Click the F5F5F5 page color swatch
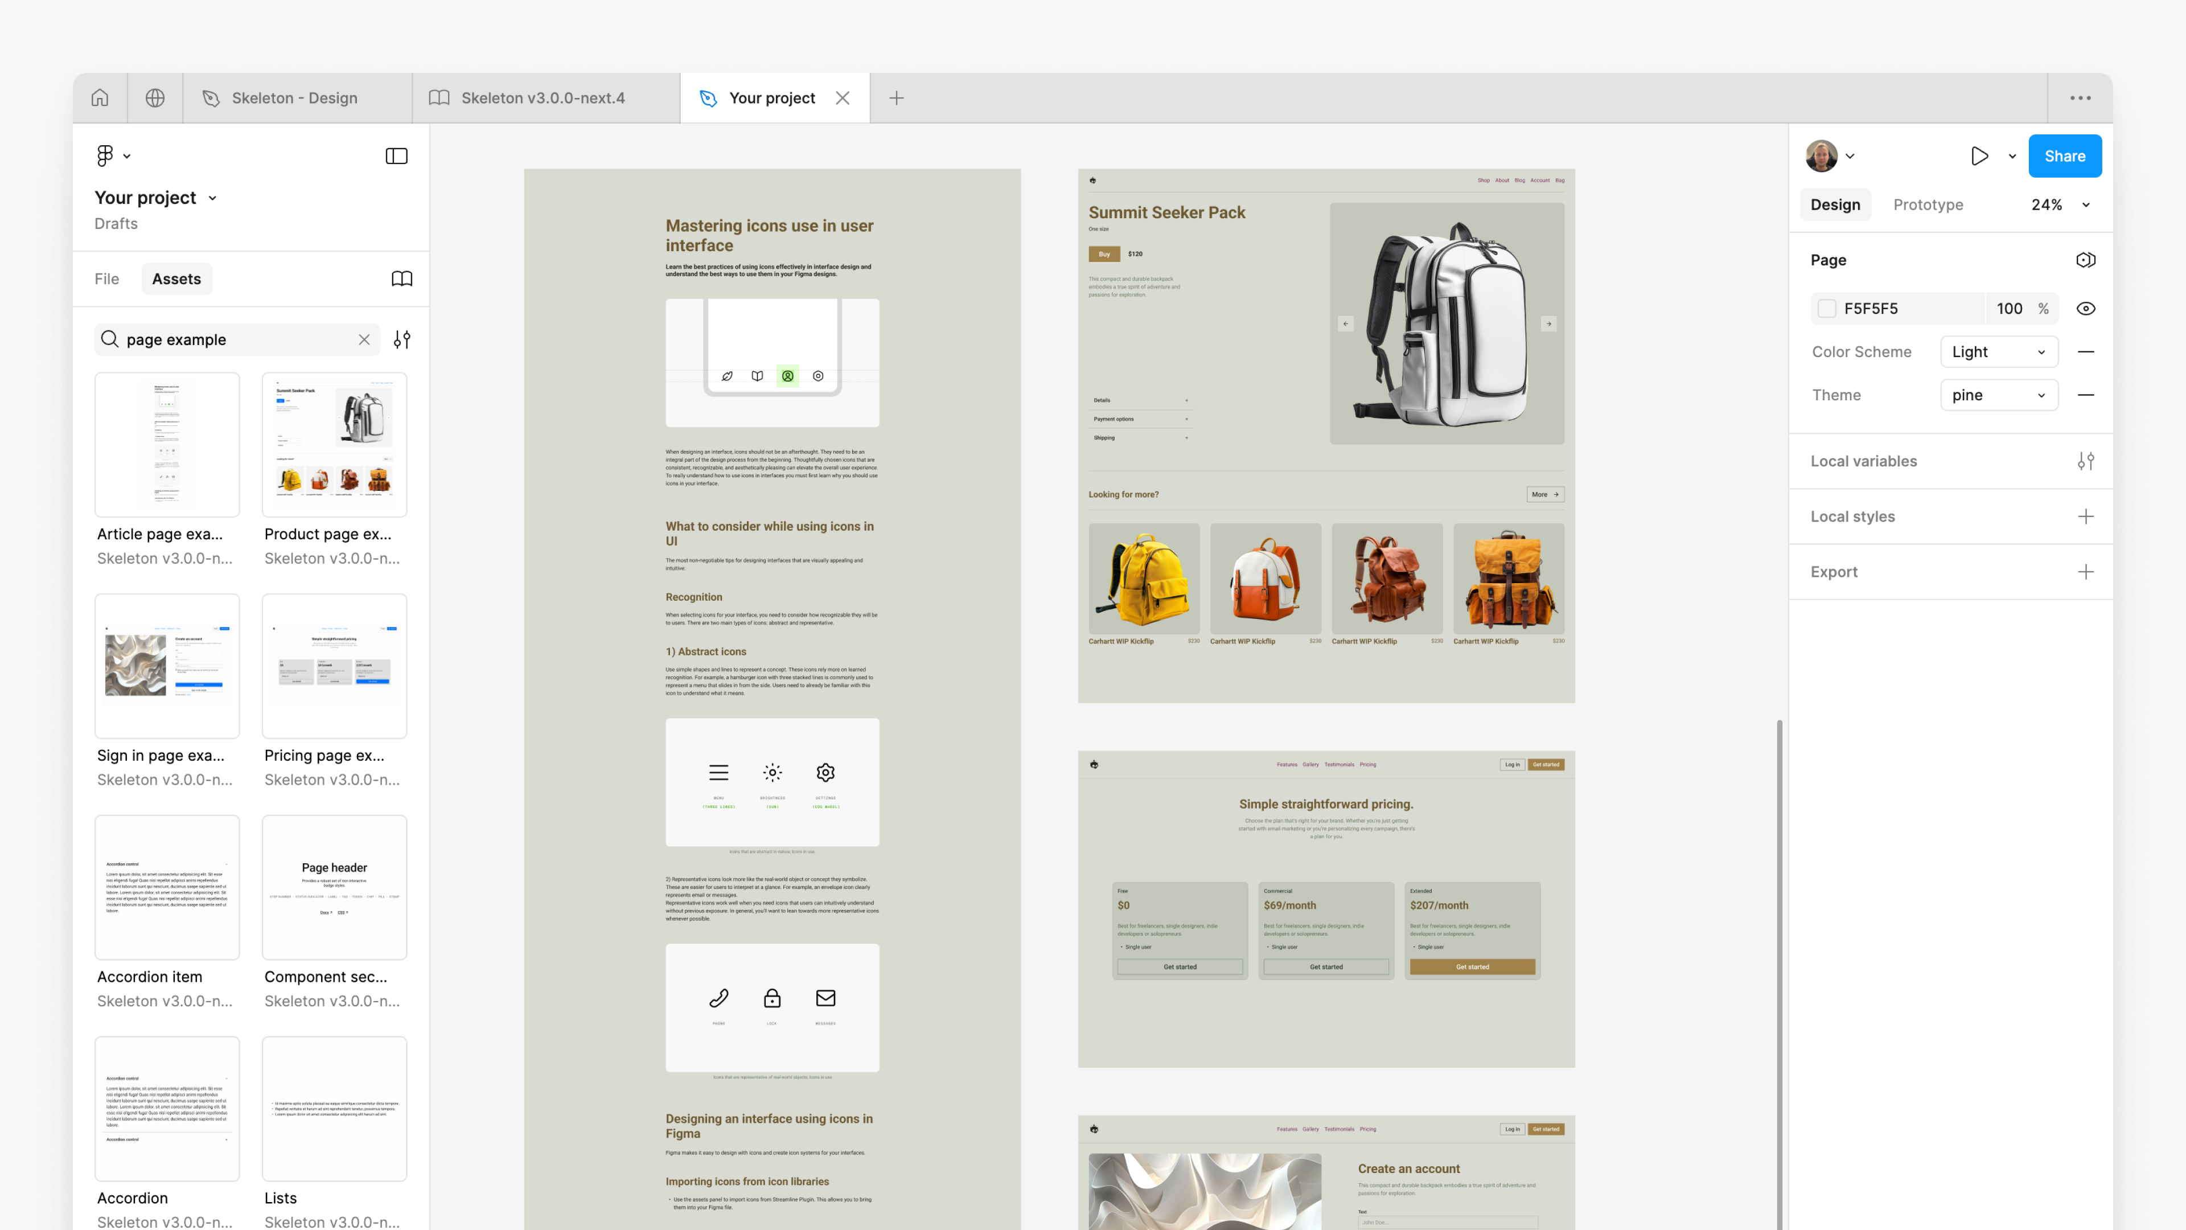This screenshot has height=1230, width=2186. click(x=1827, y=308)
